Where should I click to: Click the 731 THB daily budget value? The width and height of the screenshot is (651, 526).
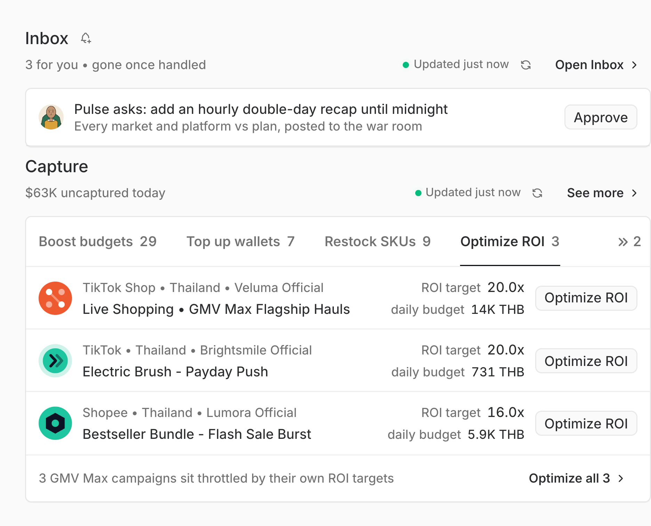coord(498,372)
